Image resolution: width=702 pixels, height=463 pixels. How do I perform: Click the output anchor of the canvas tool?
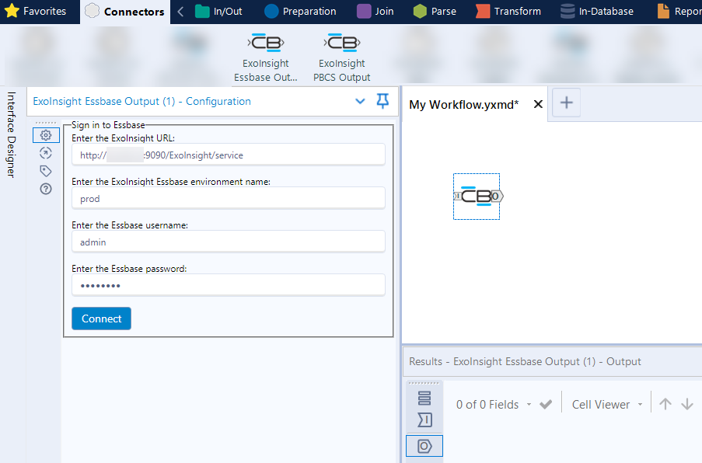[x=497, y=196]
